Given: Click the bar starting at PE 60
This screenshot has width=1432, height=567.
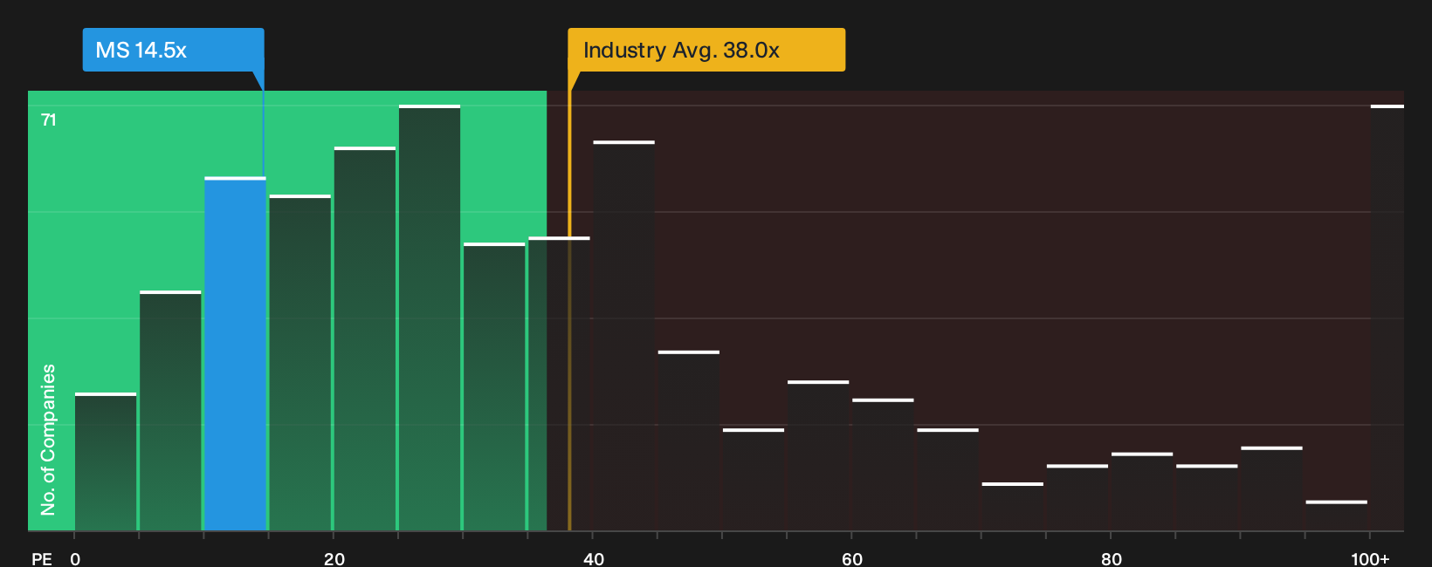Looking at the screenshot, I should tap(883, 465).
